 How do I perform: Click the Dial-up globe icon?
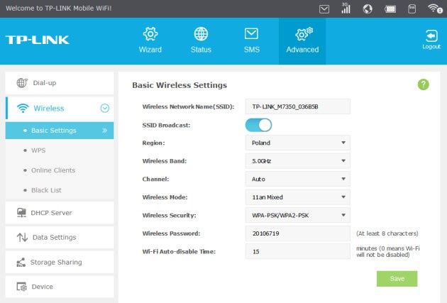coord(22,83)
